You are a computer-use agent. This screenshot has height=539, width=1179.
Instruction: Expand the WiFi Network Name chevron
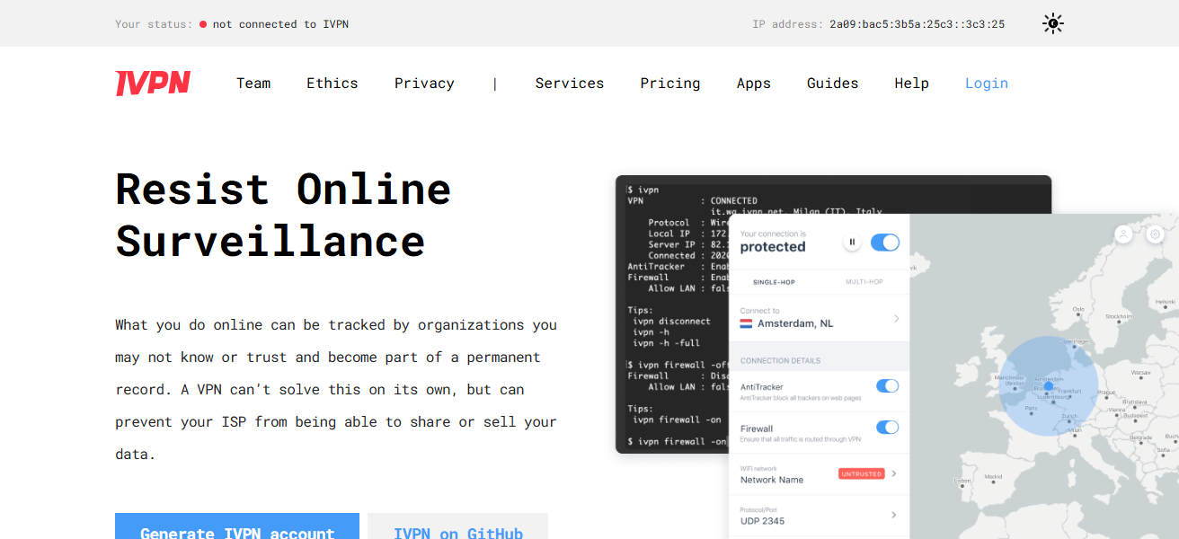(x=894, y=473)
